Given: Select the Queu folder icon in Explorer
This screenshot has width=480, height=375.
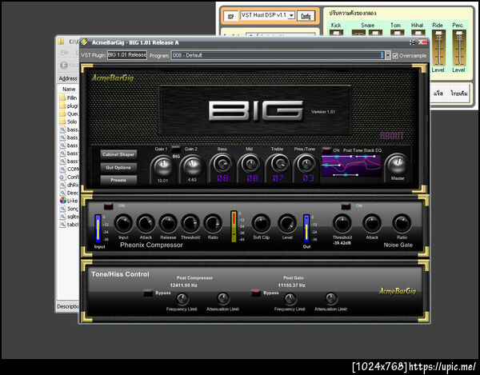Looking at the screenshot, I should [62, 114].
